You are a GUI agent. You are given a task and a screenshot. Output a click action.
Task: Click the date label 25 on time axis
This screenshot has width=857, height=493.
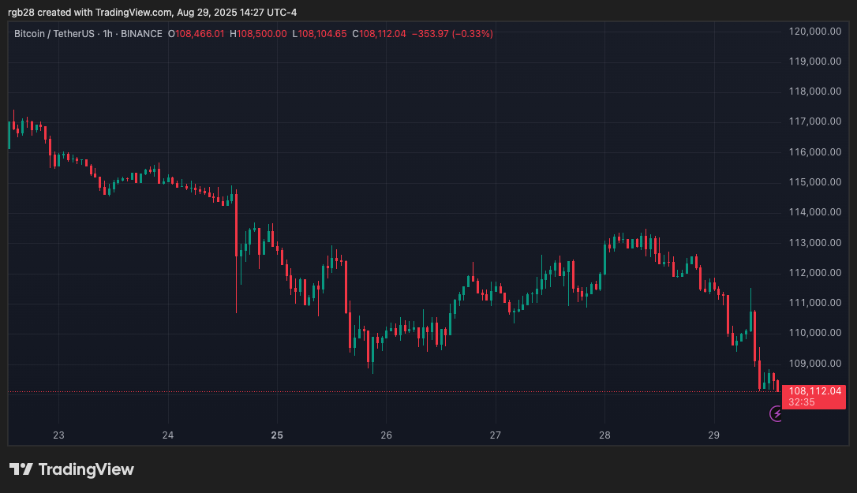[277, 435]
